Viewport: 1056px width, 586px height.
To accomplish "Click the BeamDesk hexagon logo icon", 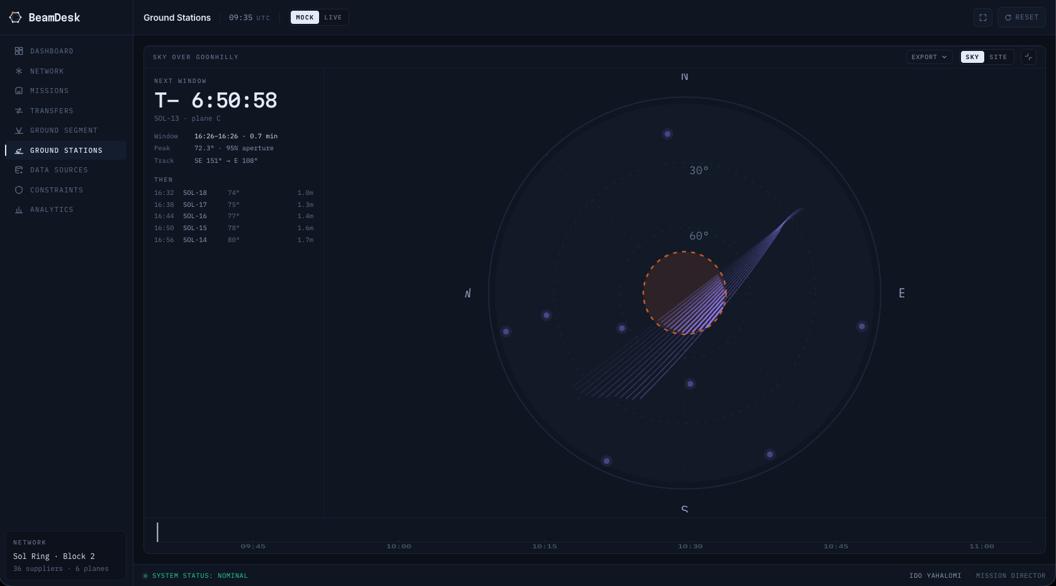I will pyautogui.click(x=15, y=18).
